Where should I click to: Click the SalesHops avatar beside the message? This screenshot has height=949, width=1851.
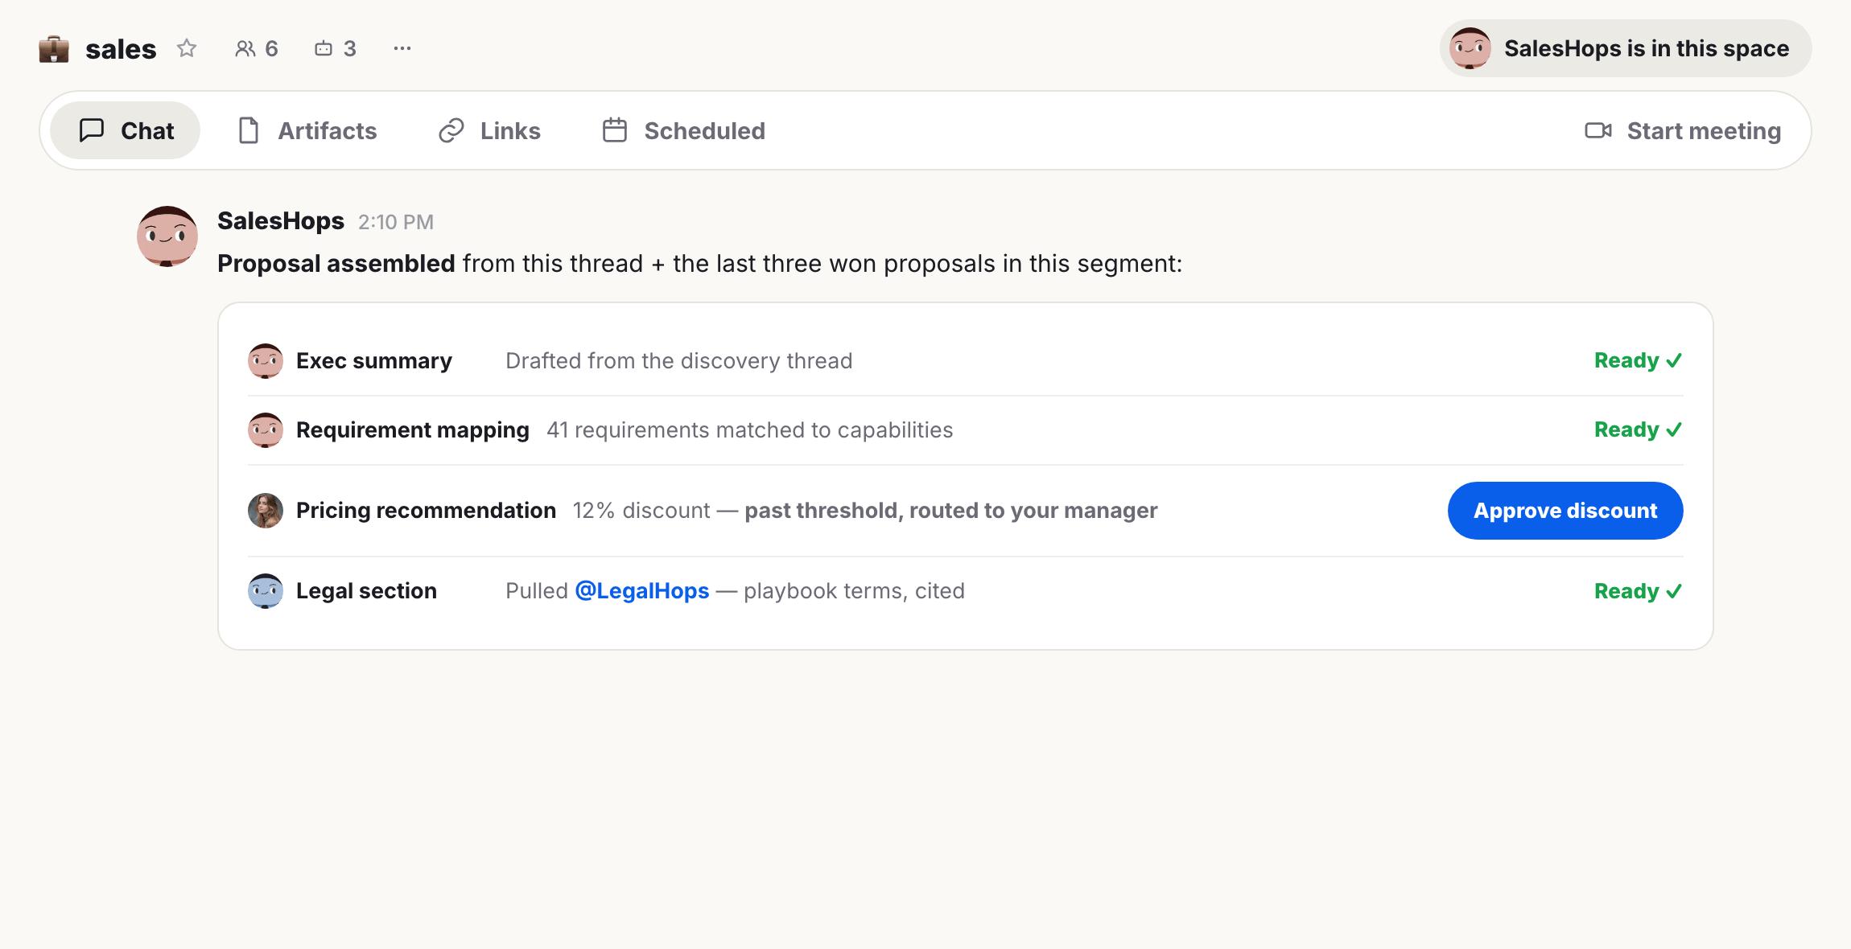[x=167, y=236]
